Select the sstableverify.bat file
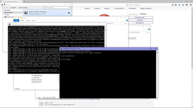The height and width of the screenshot is (108, 193). coord(38,76)
